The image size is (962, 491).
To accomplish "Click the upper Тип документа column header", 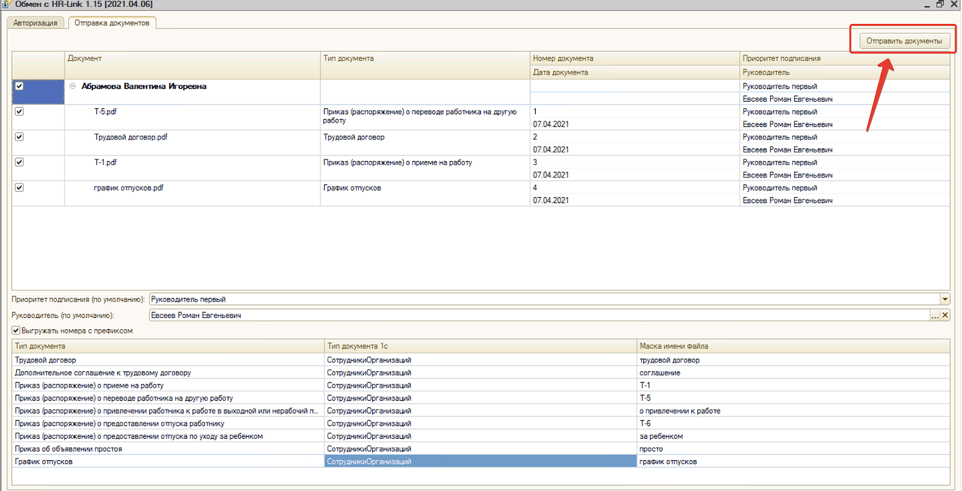I will coord(425,65).
